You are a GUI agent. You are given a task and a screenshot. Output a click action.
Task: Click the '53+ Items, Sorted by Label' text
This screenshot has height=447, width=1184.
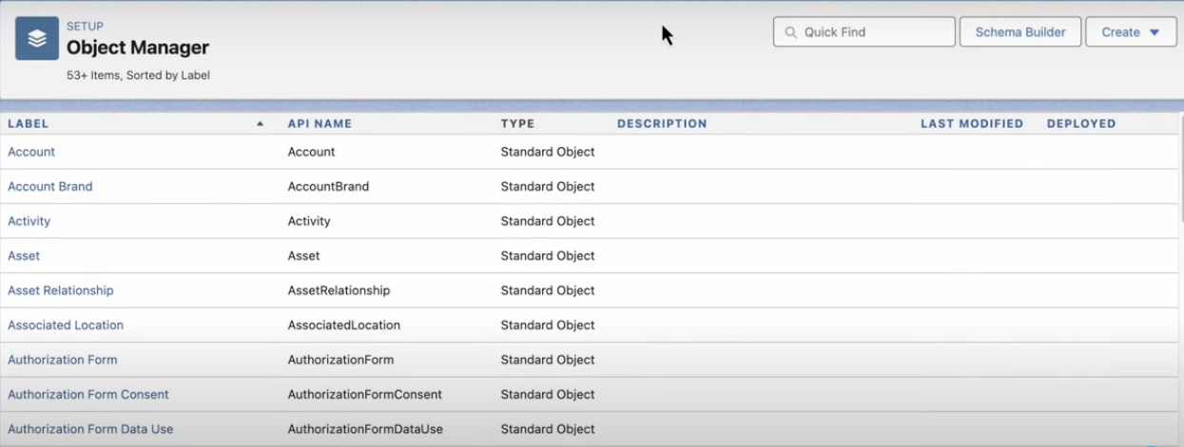point(138,75)
